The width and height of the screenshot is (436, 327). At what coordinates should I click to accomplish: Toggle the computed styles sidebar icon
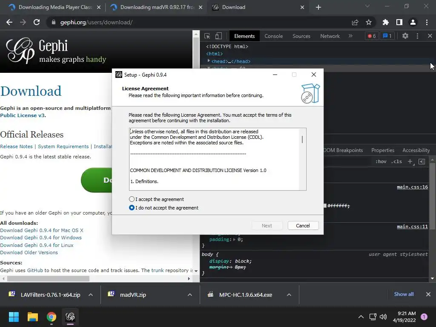(x=422, y=161)
